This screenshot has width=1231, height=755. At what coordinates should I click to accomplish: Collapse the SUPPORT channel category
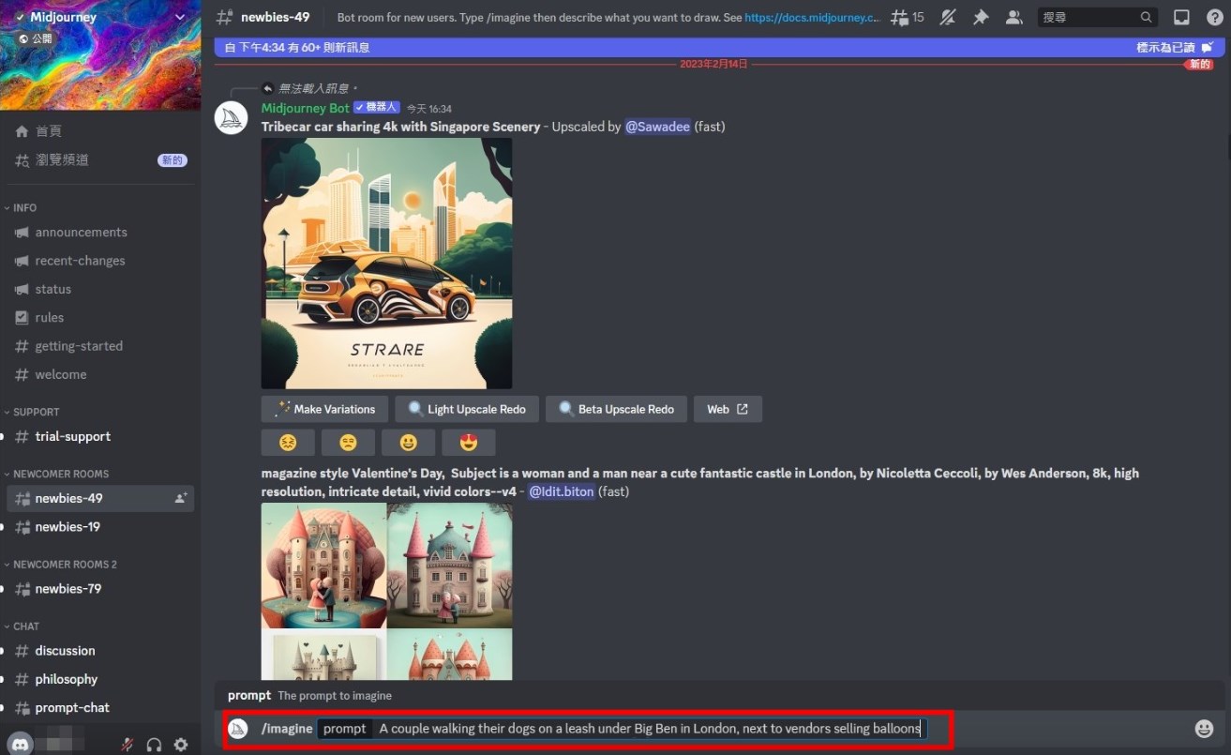click(37, 412)
